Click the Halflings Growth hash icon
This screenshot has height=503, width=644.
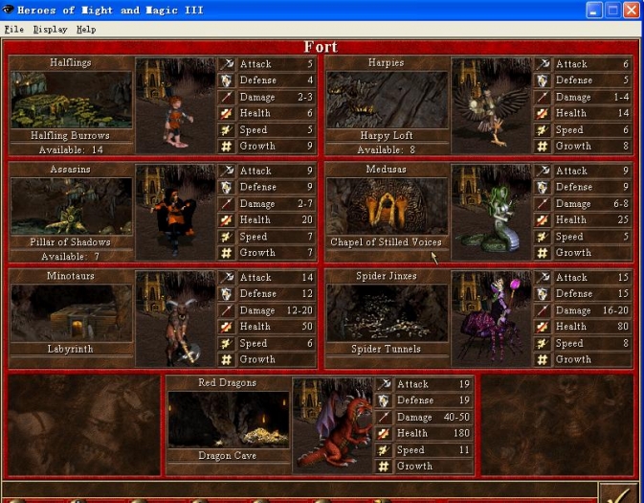226,146
